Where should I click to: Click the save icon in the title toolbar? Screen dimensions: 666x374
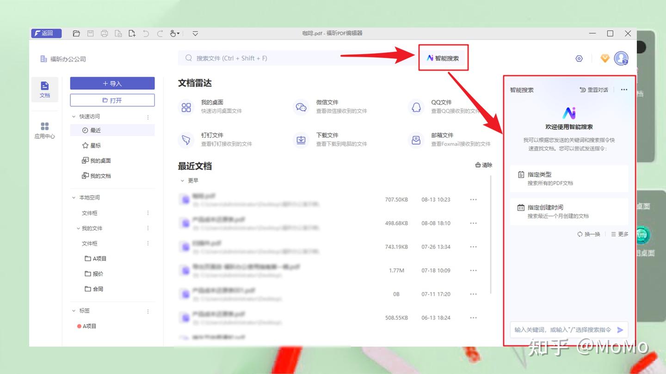91,33
